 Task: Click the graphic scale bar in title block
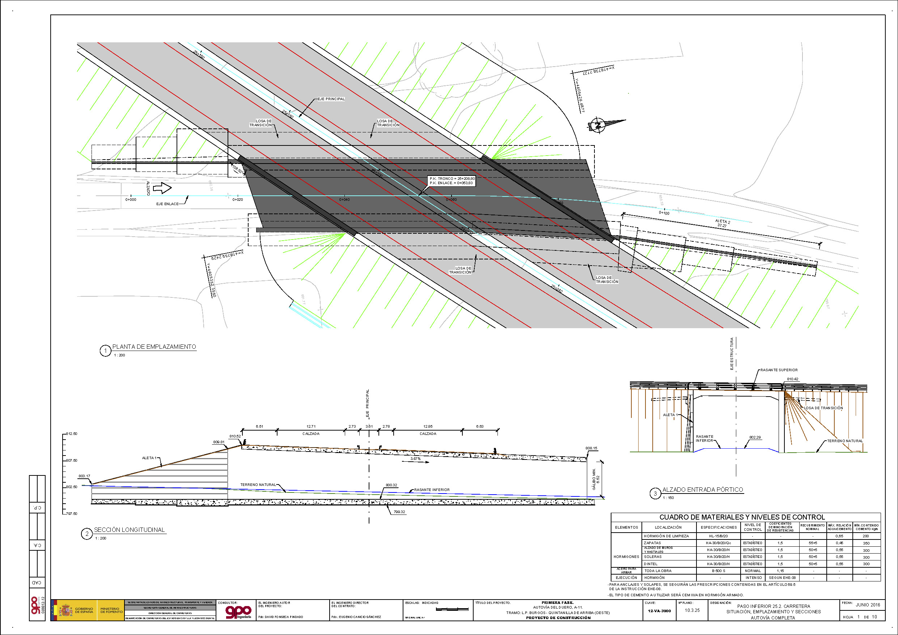tap(452, 609)
